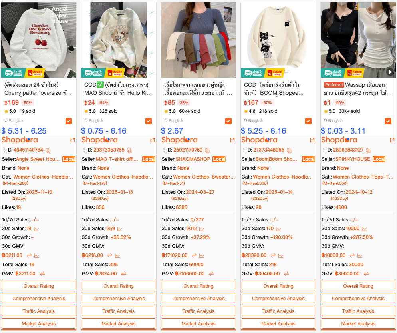The width and height of the screenshot is (397, 333).
Task: Copy product ID 46451140784
Action: 48,150
